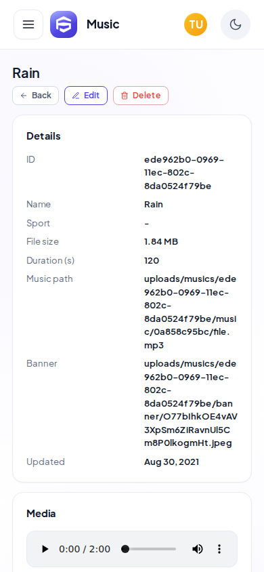Image resolution: width=264 pixels, height=572 pixels.
Task: Click the Music path value
Action: coord(190,312)
